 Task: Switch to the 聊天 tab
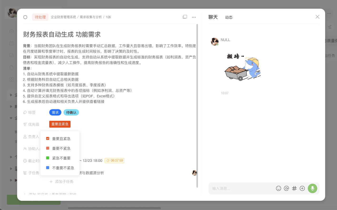point(213,17)
